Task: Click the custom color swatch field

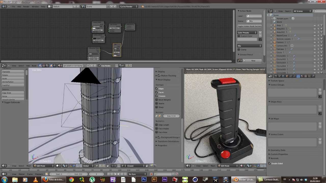Action: 248,39
